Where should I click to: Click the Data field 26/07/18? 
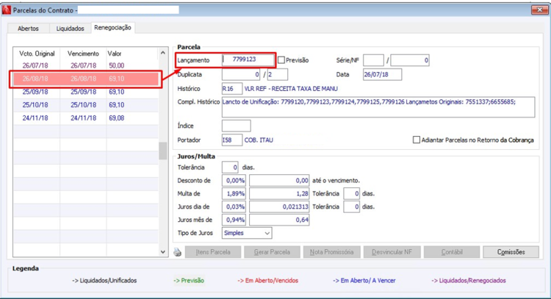tap(382, 74)
